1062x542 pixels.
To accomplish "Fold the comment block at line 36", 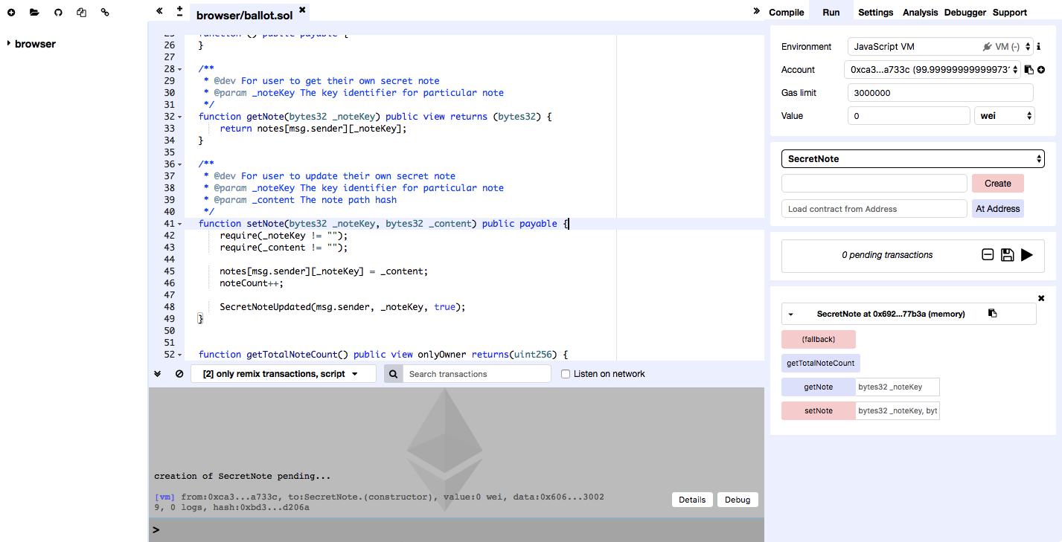I will (x=180, y=164).
